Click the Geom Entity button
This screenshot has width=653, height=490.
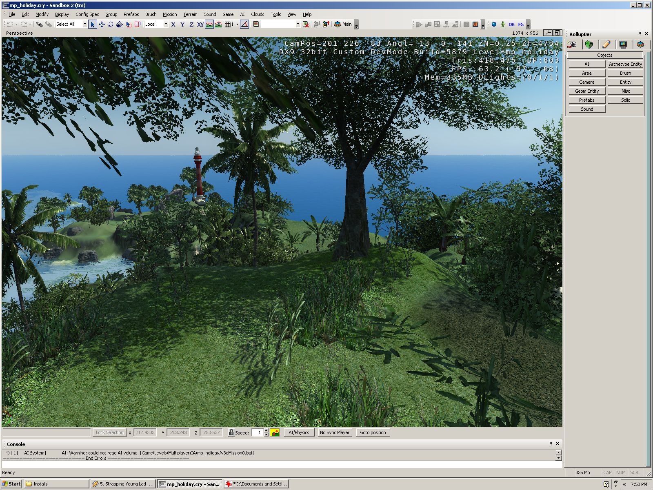click(587, 91)
